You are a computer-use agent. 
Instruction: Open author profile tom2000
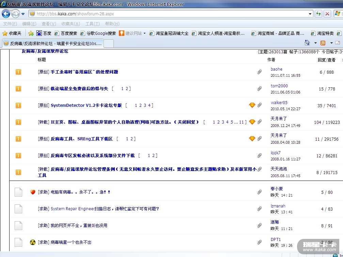click(x=279, y=86)
